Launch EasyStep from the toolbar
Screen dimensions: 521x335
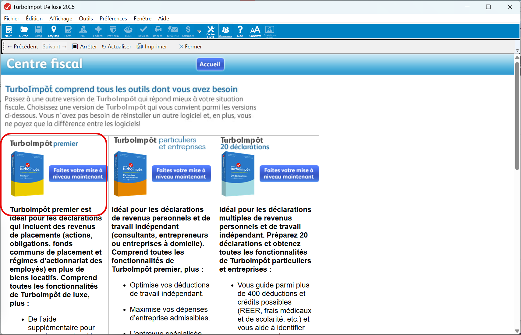pyautogui.click(x=54, y=31)
